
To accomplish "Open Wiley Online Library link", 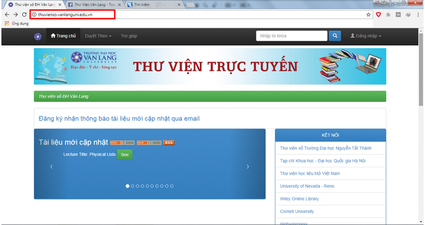I will click(299, 199).
